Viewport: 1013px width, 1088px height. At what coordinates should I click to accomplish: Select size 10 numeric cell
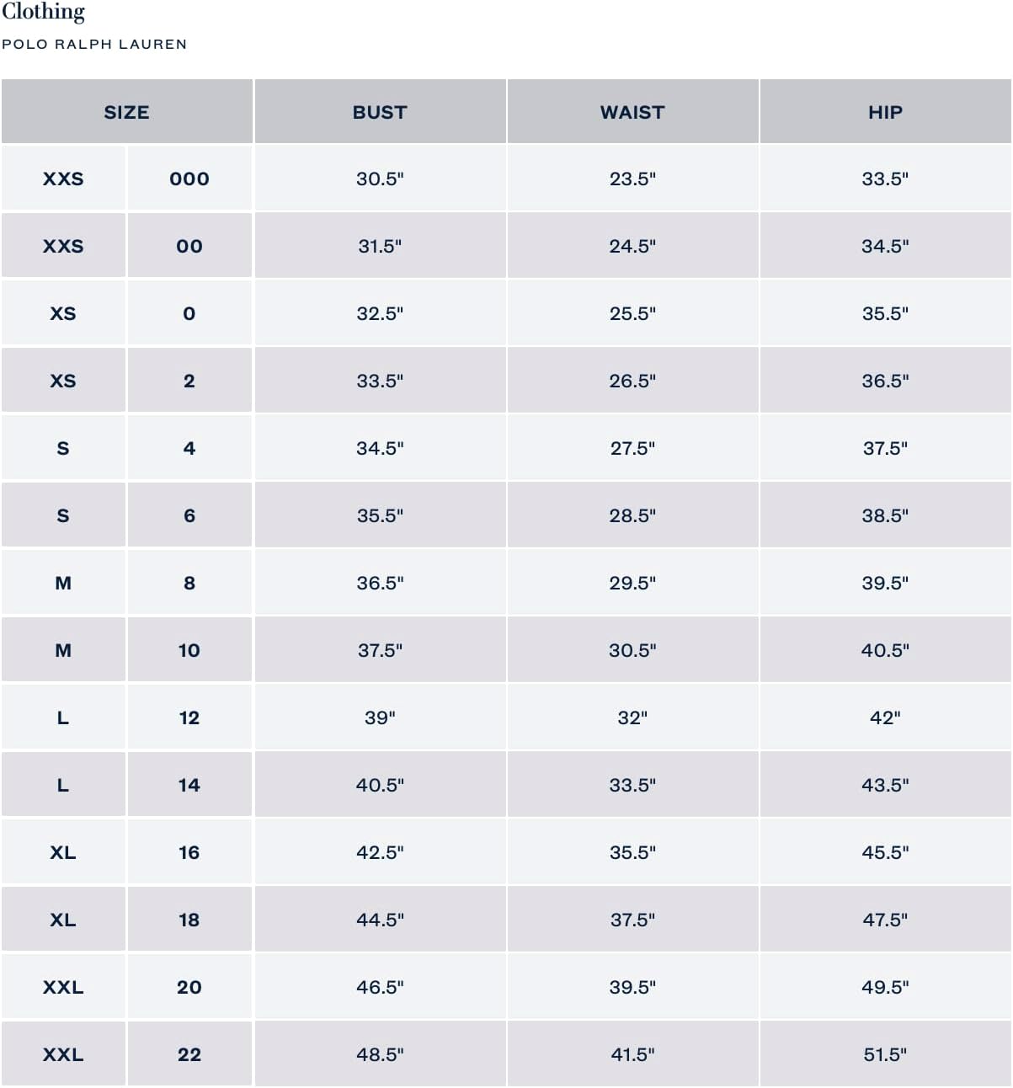tap(189, 650)
